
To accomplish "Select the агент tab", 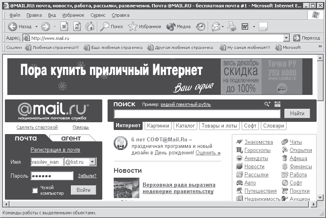I will [71, 138].
